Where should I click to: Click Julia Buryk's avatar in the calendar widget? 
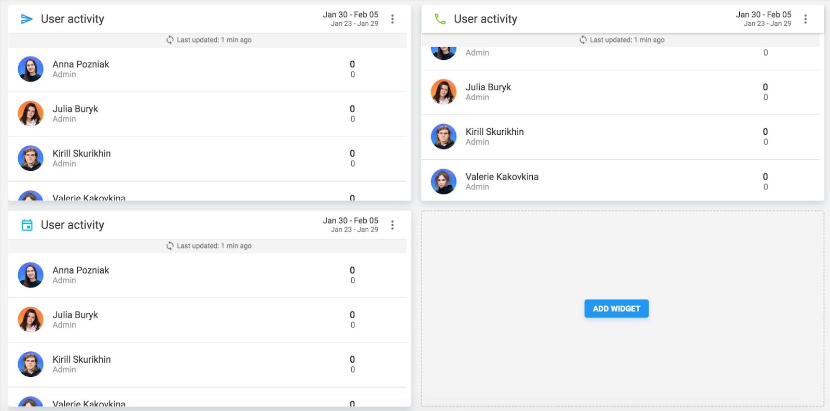pos(31,320)
